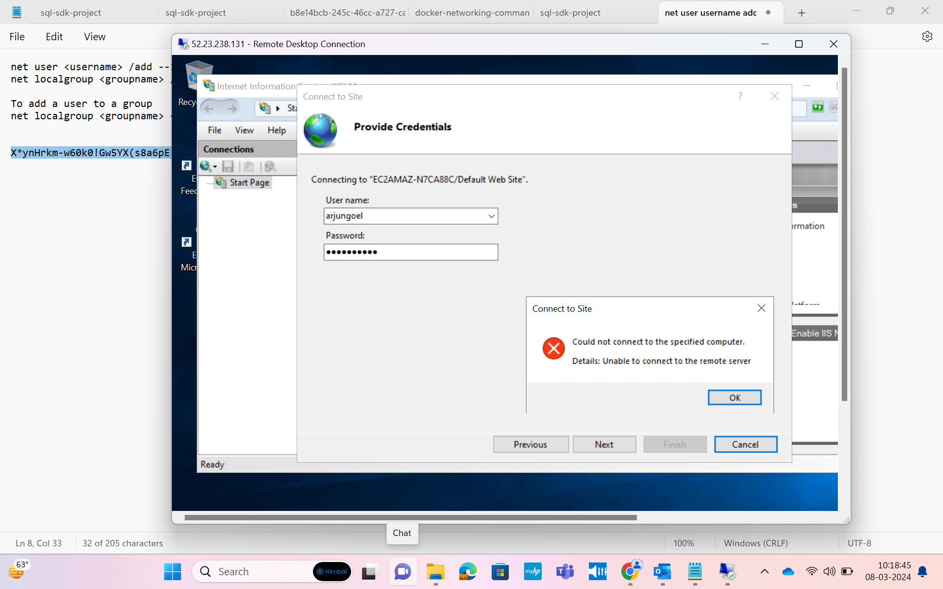Show hidden system tray icons chevron
943x589 pixels.
tap(764, 571)
